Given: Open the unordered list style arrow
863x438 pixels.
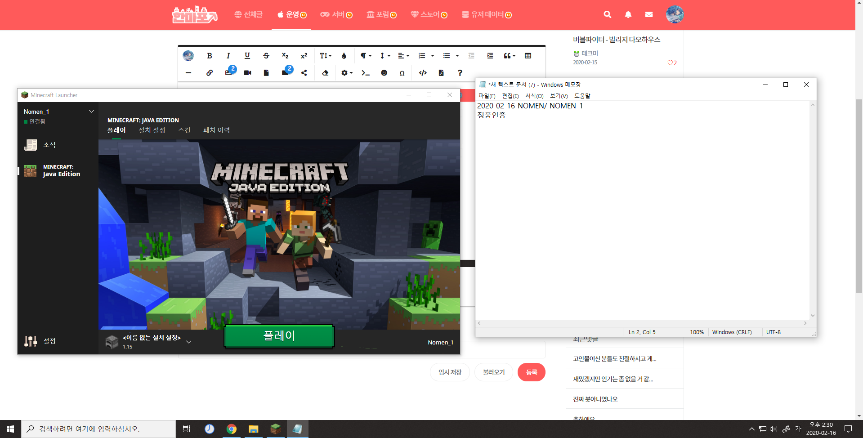Looking at the screenshot, I should coord(457,56).
